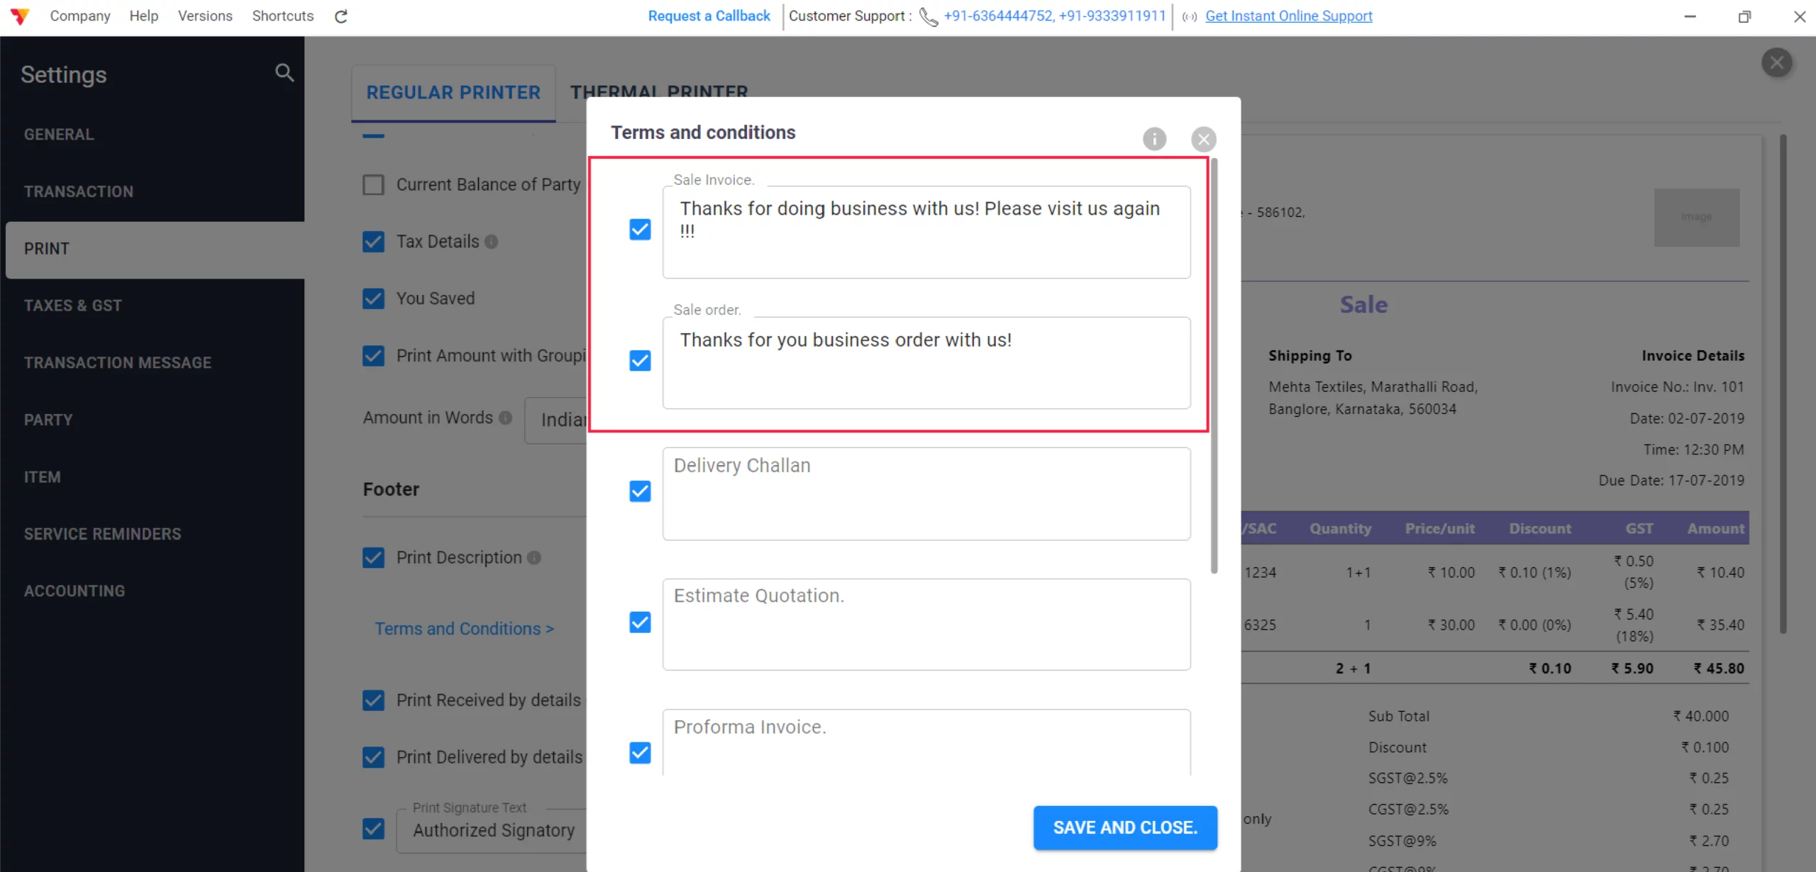Click the Vyapar logo icon at top-left
This screenshot has width=1816, height=872.
pyautogui.click(x=20, y=16)
